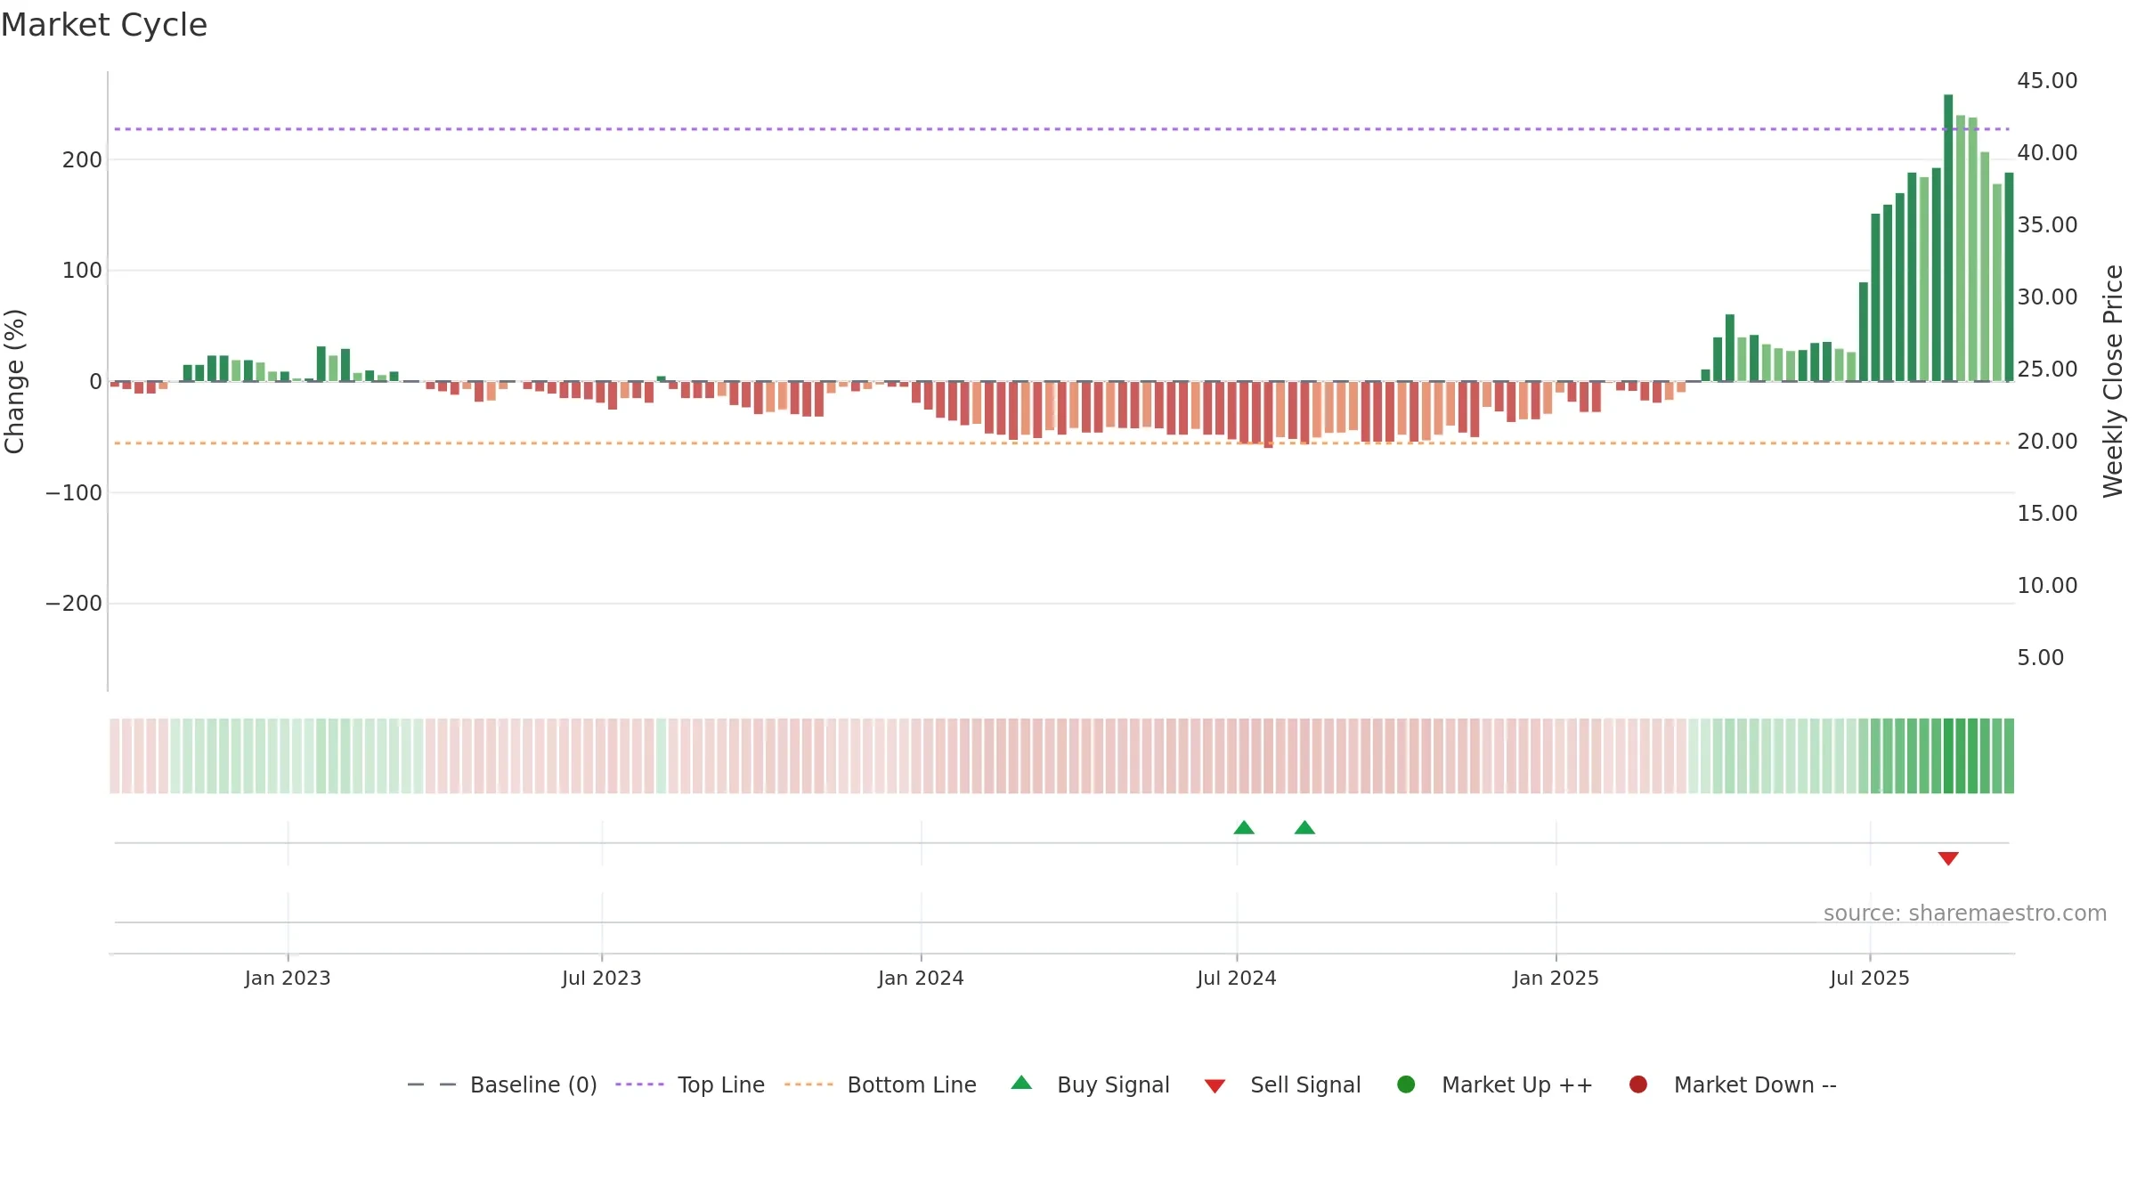Click the first green Buy Signal triangle marker
This screenshot has width=2137, height=1202.
1244,828
